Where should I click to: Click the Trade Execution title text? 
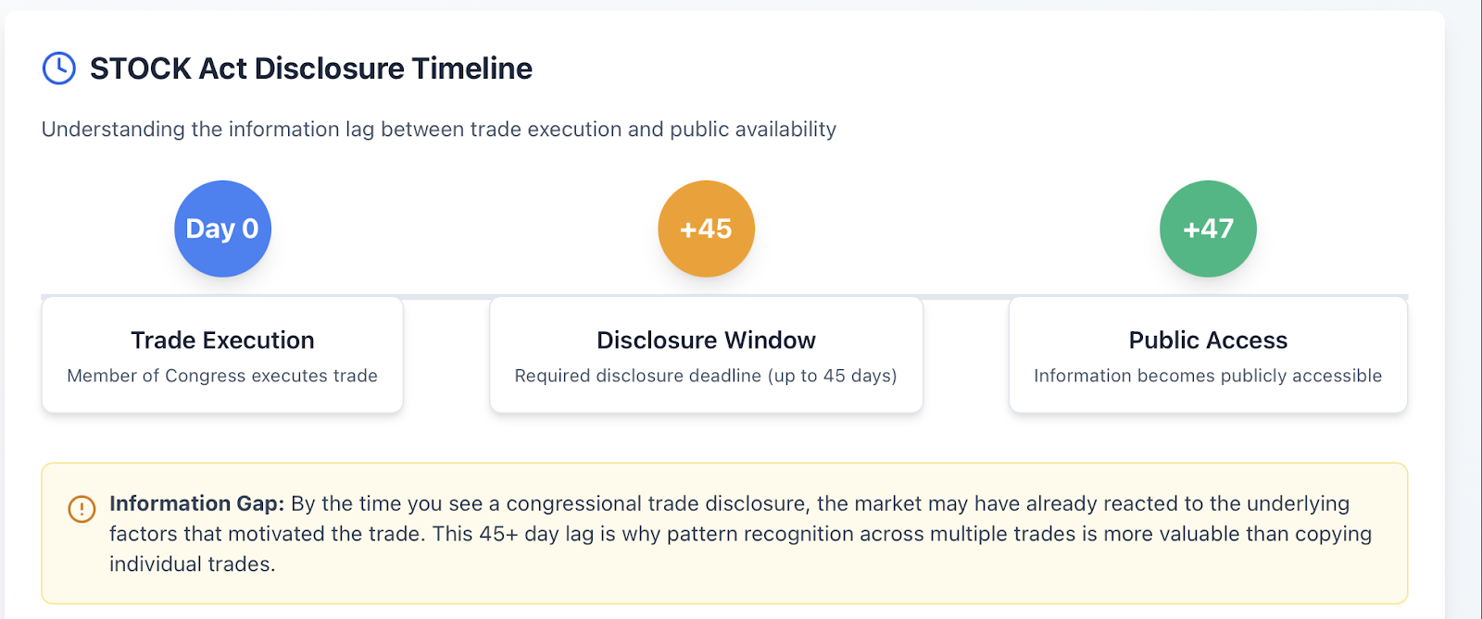point(222,340)
